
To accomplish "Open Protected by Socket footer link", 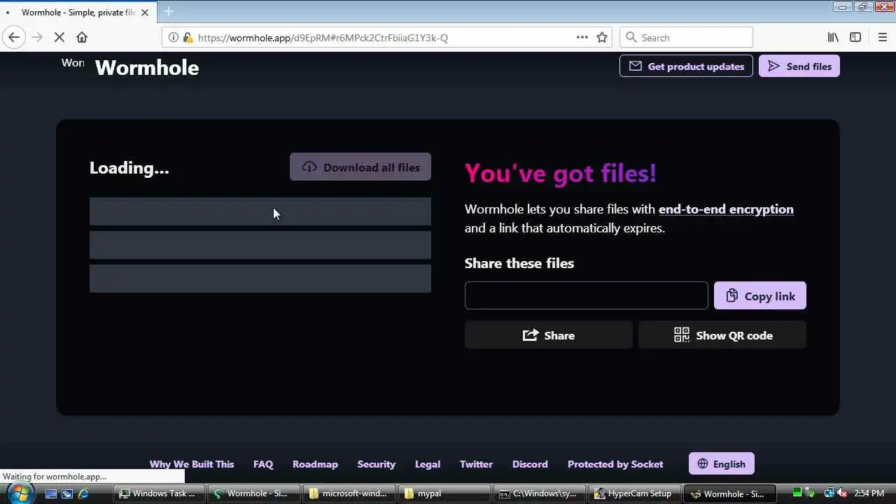I will 615,464.
